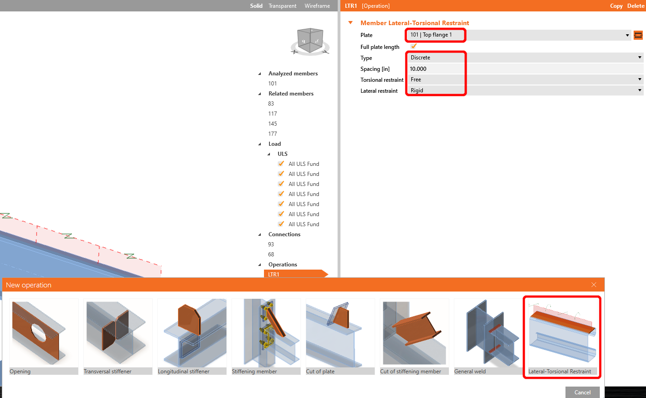Viewport: 646px width, 398px height.
Task: Click the plate editor icon beside Plate dropdown
Action: click(x=638, y=35)
